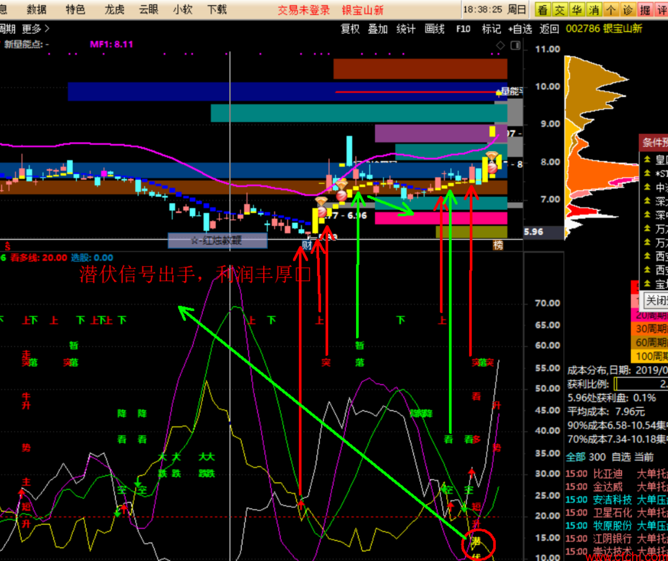This screenshot has width=668, height=561.
Task: Select the 牧原股份 alert row
Action: click(x=617, y=526)
